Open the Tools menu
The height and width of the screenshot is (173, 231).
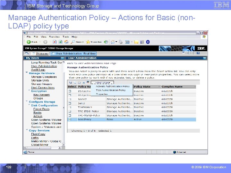[66, 37]
